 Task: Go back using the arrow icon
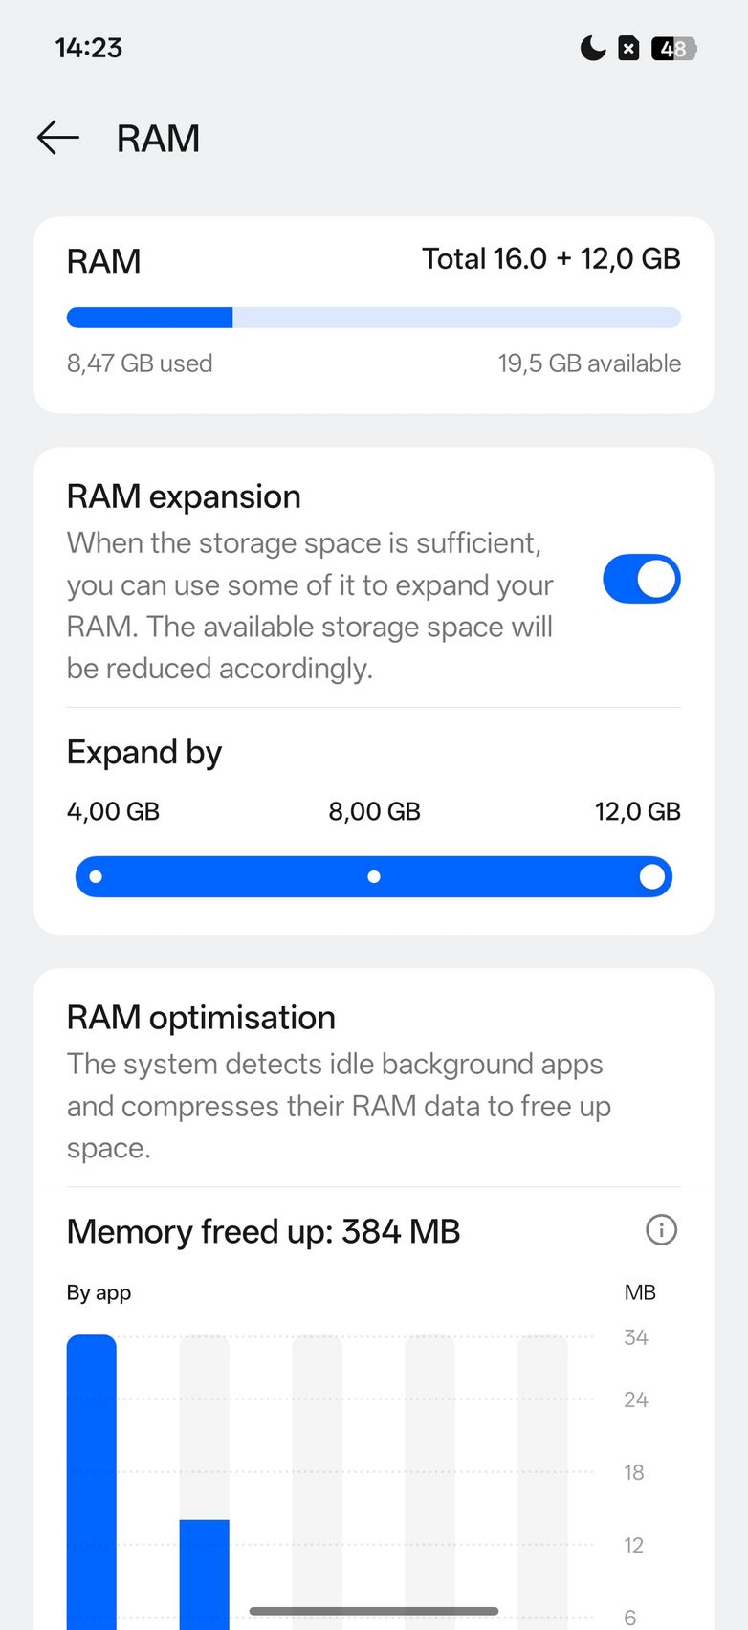(58, 138)
